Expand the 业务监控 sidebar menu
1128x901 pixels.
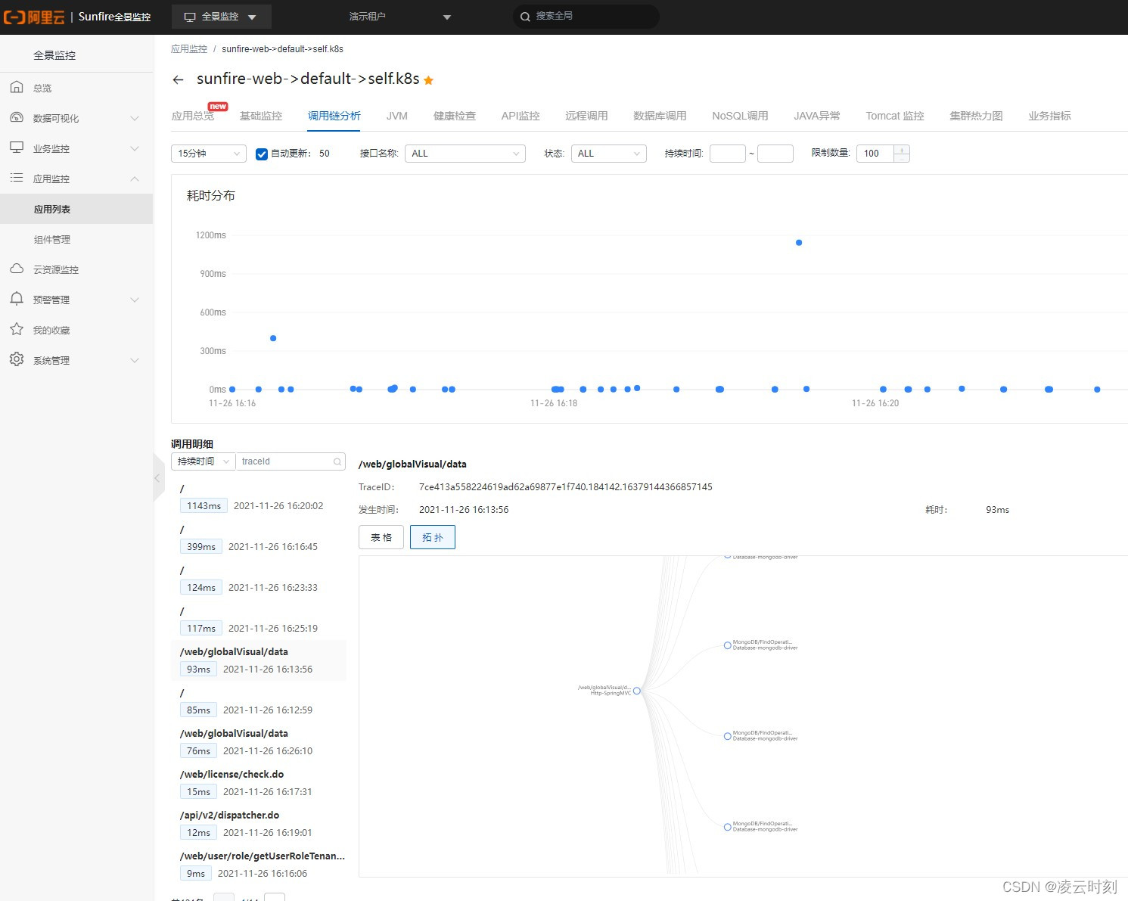pyautogui.click(x=135, y=148)
